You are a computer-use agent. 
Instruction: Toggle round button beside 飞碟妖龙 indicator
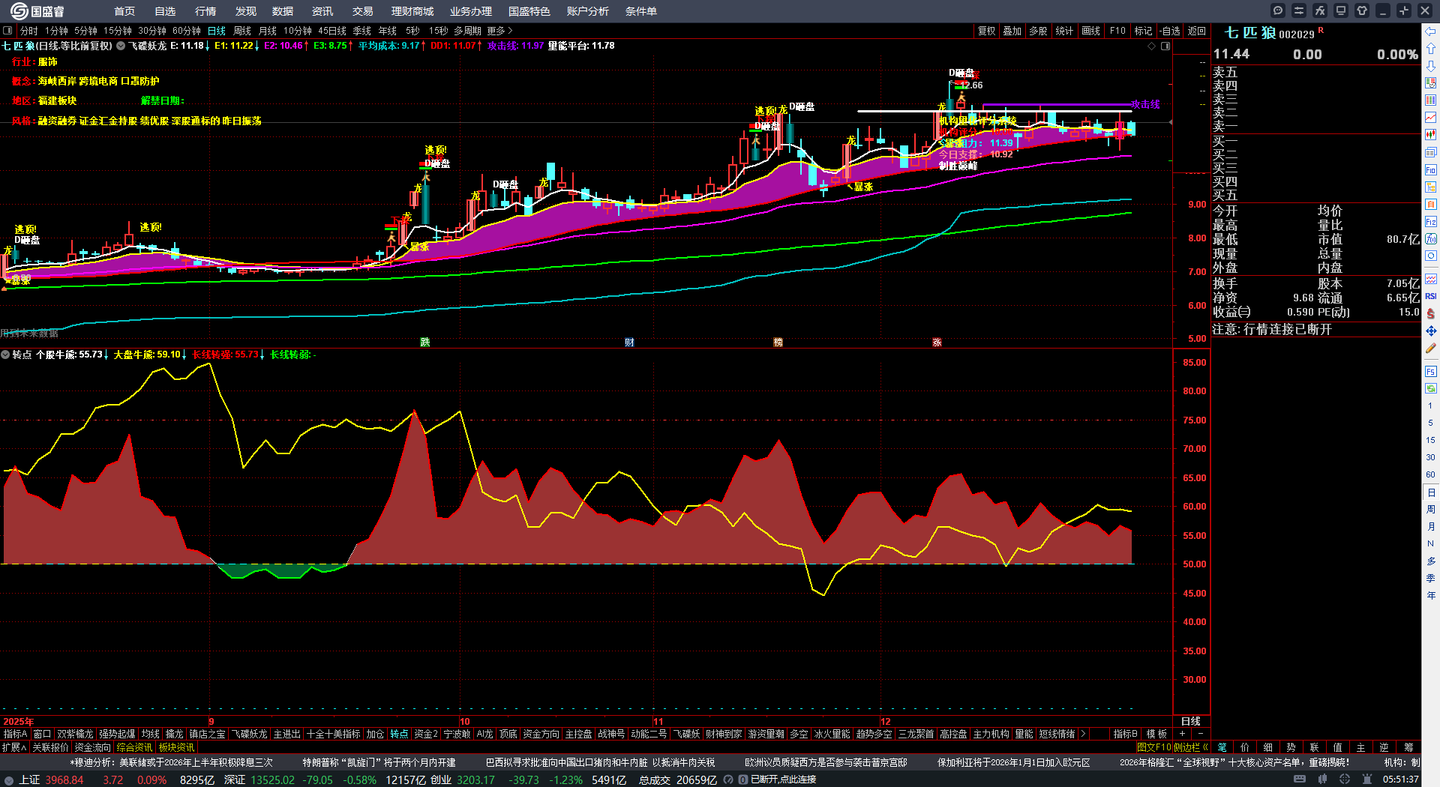coord(121,46)
